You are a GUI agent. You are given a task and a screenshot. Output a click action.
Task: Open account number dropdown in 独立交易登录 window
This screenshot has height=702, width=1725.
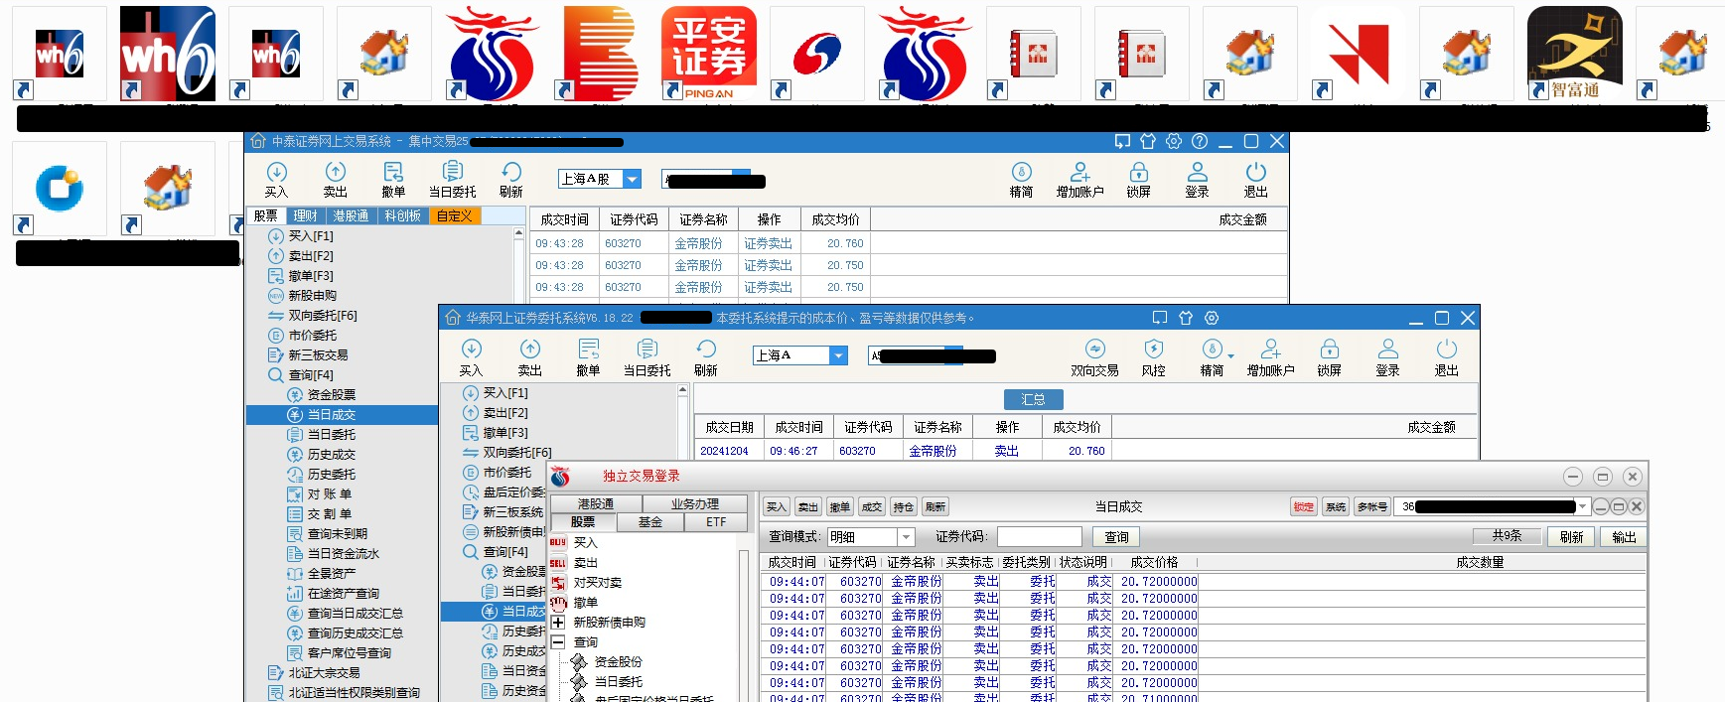pyautogui.click(x=1582, y=506)
